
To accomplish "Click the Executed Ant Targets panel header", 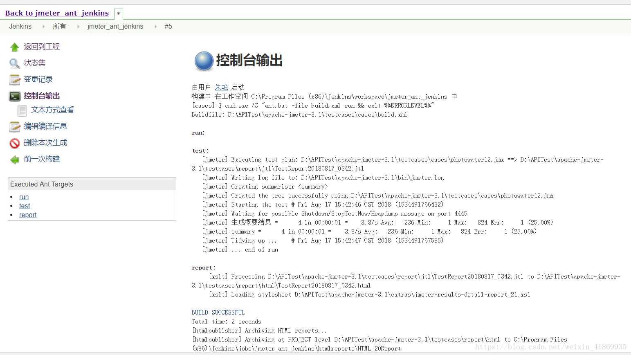I will coord(92,184).
